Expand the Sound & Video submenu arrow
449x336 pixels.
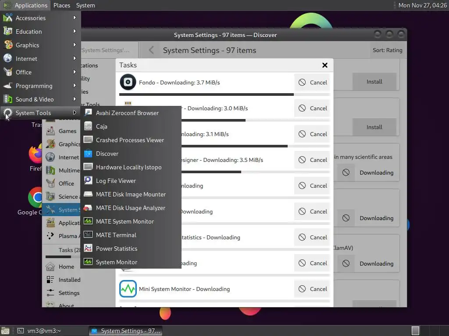tap(75, 99)
